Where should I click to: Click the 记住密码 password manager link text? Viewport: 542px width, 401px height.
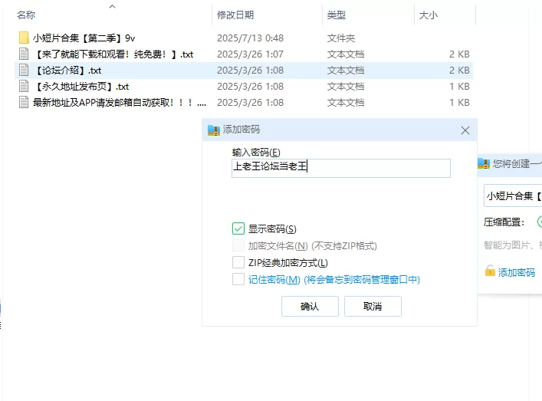[334, 279]
